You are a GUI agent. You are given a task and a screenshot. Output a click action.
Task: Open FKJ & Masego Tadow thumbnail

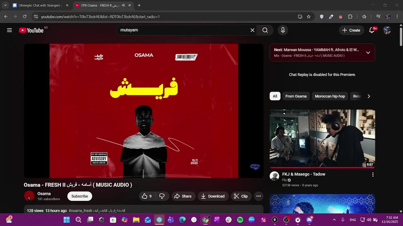(322, 138)
